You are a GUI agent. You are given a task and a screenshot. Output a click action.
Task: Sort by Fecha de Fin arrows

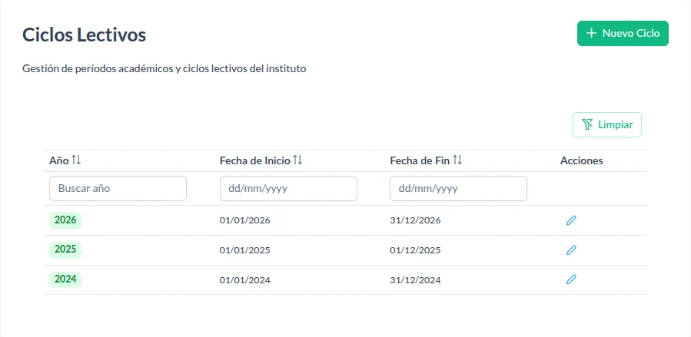457,160
